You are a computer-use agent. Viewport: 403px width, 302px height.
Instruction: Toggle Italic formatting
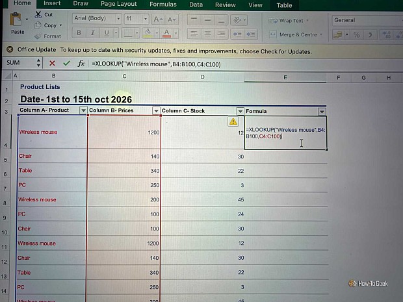pyautogui.click(x=93, y=32)
